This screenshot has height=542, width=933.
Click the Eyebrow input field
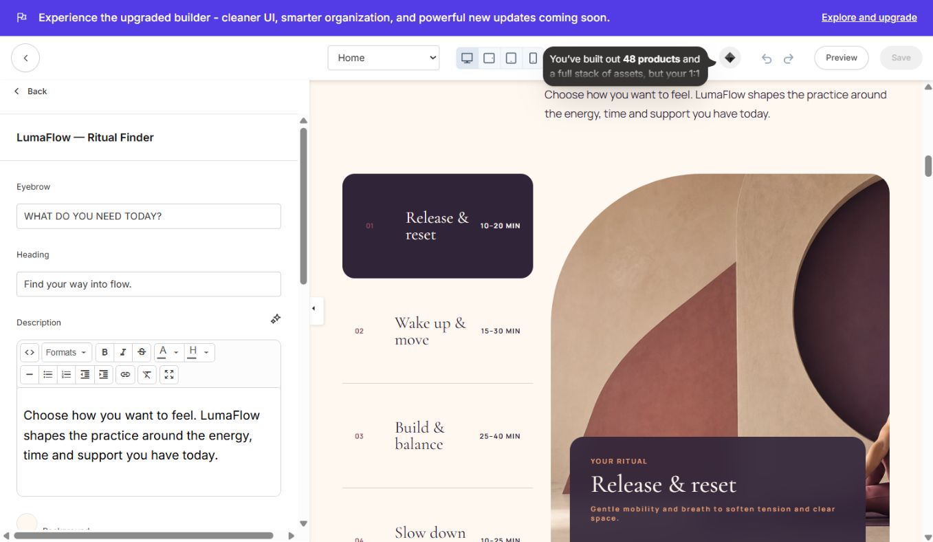point(149,216)
